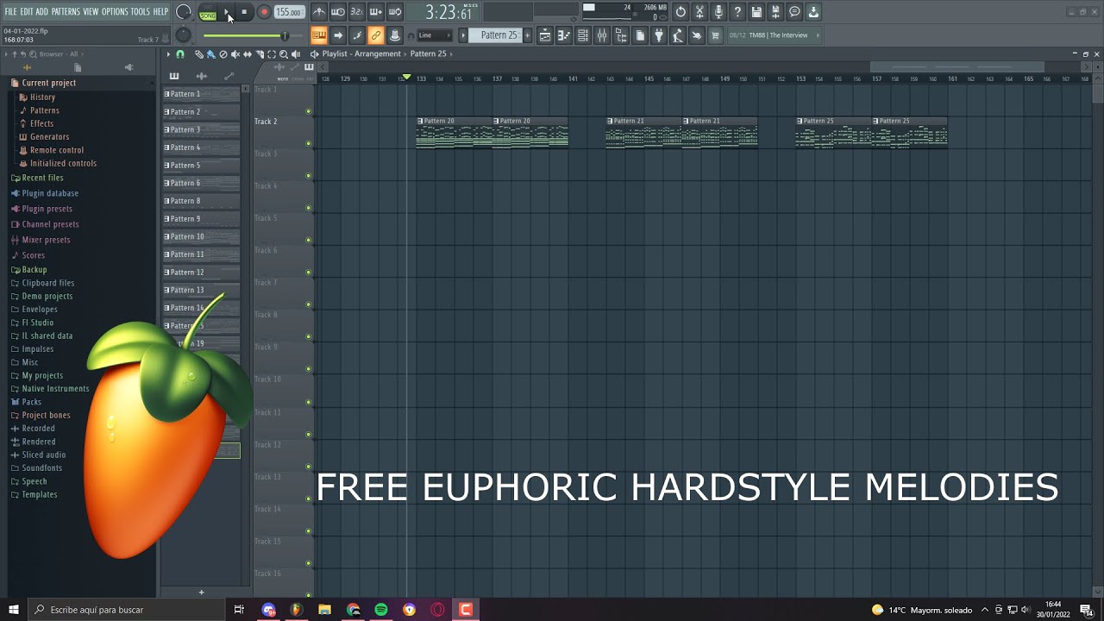Viewport: 1104px width, 621px height.
Task: Select the playlist Paint brush tool
Action: 211,54
